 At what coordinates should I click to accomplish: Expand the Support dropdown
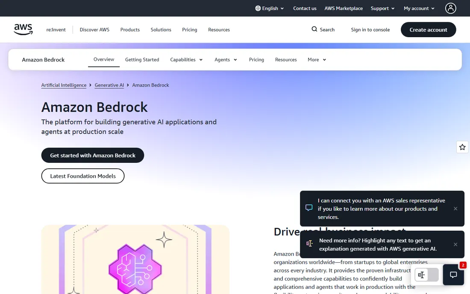(382, 9)
